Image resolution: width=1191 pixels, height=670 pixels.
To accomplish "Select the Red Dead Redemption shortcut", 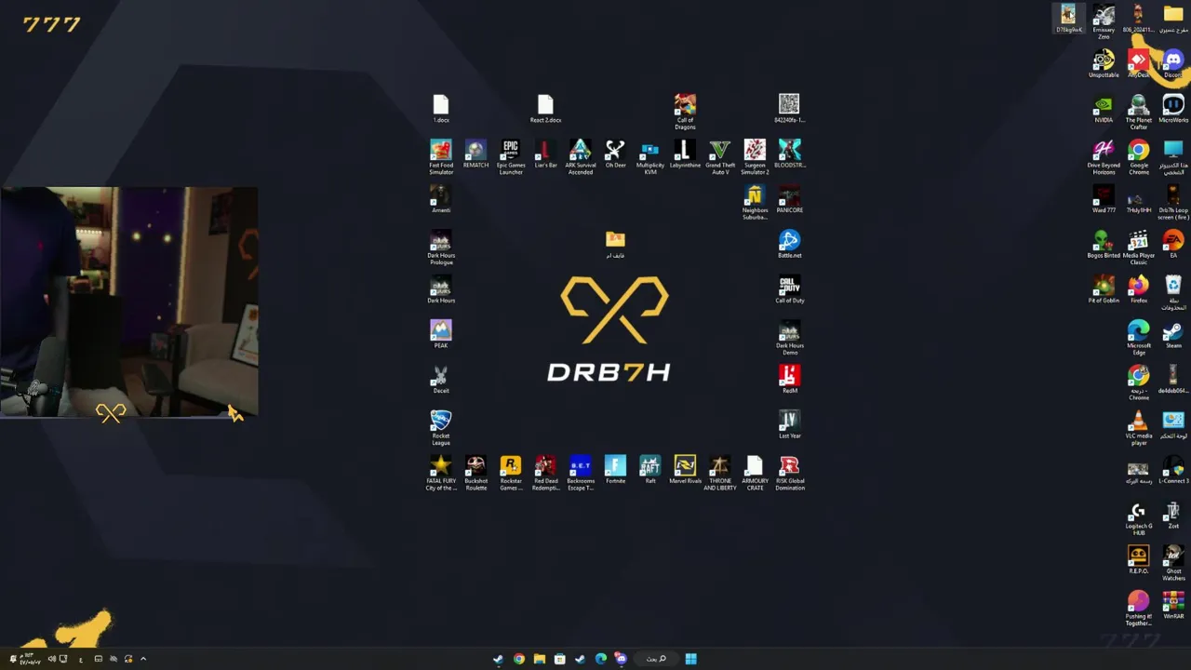I will click(545, 473).
